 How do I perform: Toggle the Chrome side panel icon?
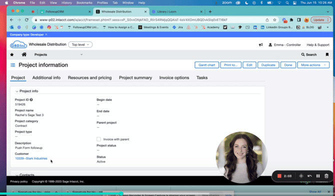(299, 20)
